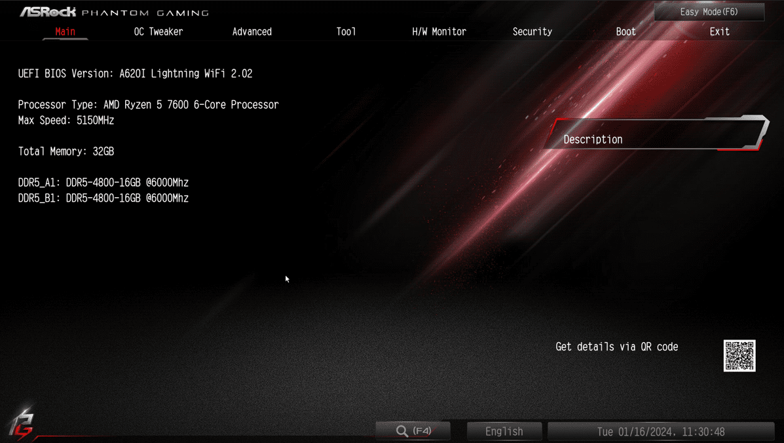The width and height of the screenshot is (784, 443).
Task: Select the Processor Type line
Action: click(x=148, y=104)
